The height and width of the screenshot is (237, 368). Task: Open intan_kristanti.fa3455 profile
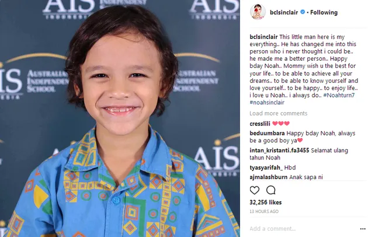(x=279, y=151)
